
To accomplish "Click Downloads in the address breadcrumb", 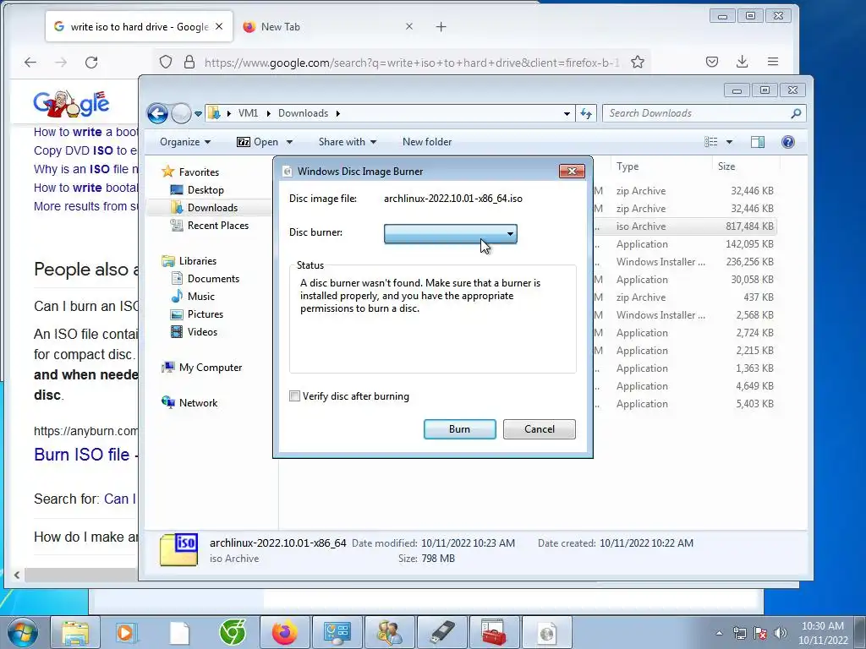I will click(304, 113).
